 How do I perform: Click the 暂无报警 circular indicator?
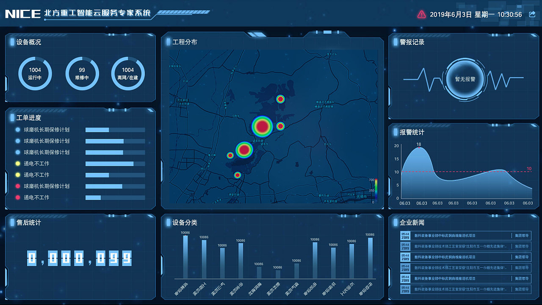click(x=465, y=79)
